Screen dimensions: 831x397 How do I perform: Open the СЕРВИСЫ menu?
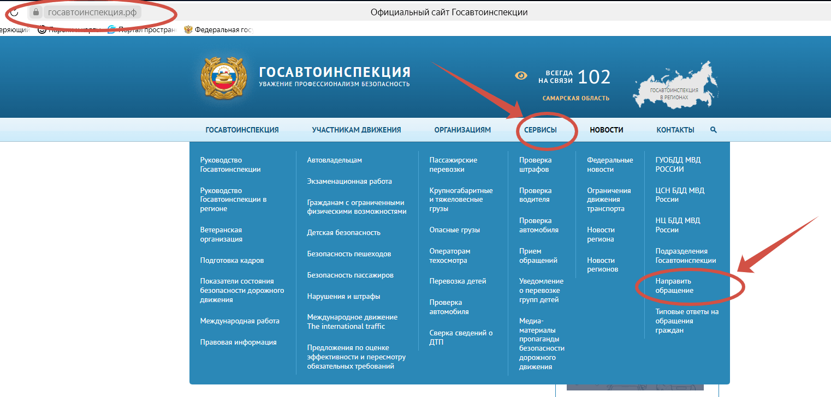pos(541,130)
